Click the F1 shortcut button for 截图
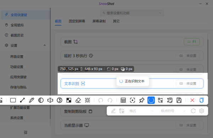The width and height of the screenshot is (213, 138). (192, 42)
